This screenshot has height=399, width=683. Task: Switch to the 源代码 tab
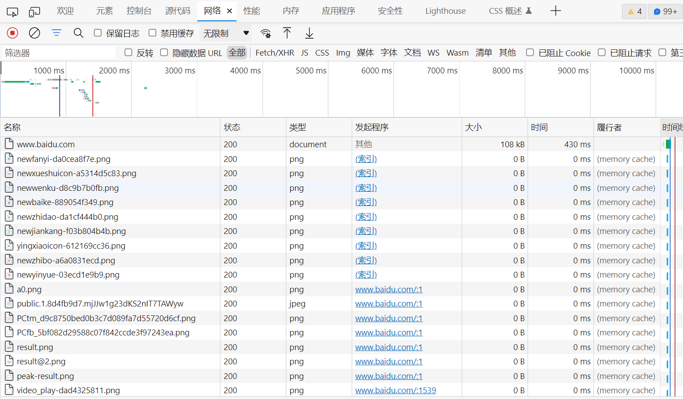click(178, 11)
